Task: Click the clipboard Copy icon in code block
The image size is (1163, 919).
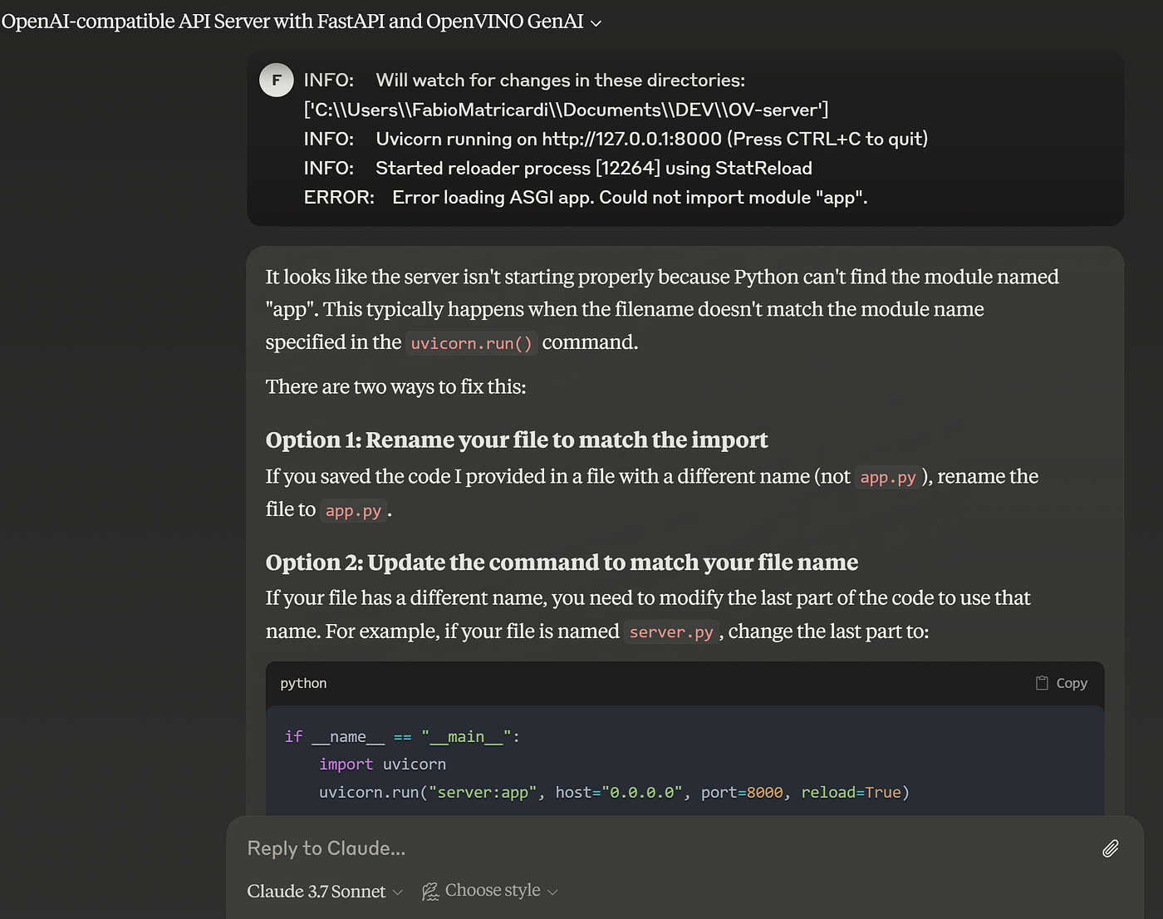Action: point(1042,683)
